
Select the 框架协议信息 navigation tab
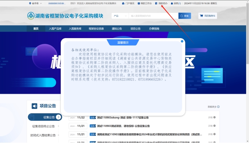pyautogui.click(x=96, y=29)
